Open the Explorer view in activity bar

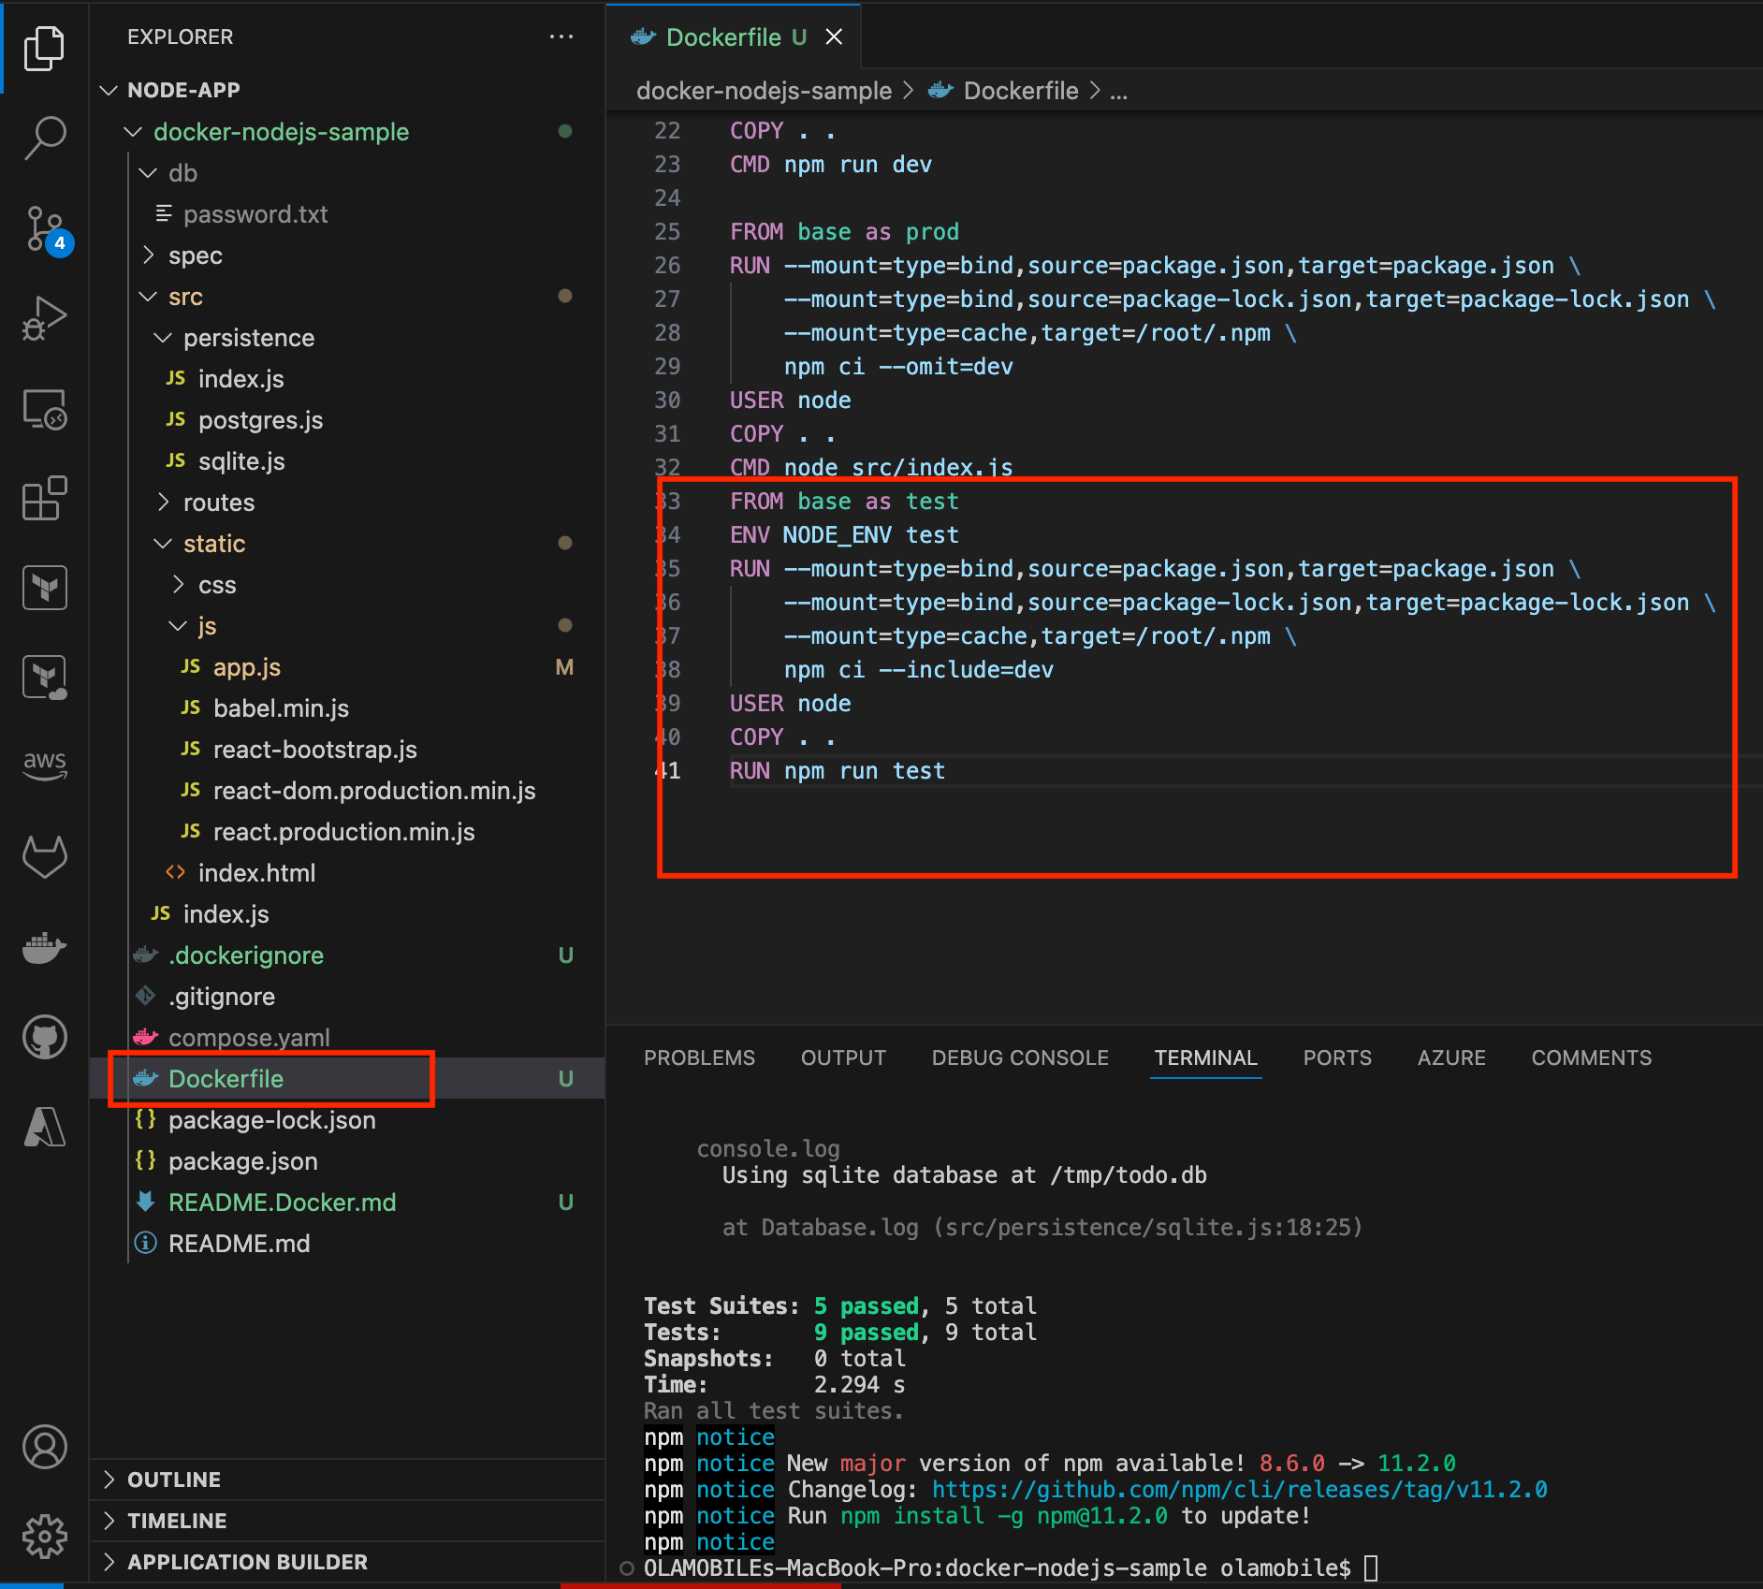44,48
